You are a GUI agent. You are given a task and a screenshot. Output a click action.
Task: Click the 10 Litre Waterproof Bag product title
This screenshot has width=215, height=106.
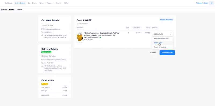pos(102,34)
